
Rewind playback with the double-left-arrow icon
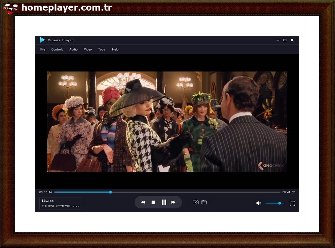(x=143, y=202)
